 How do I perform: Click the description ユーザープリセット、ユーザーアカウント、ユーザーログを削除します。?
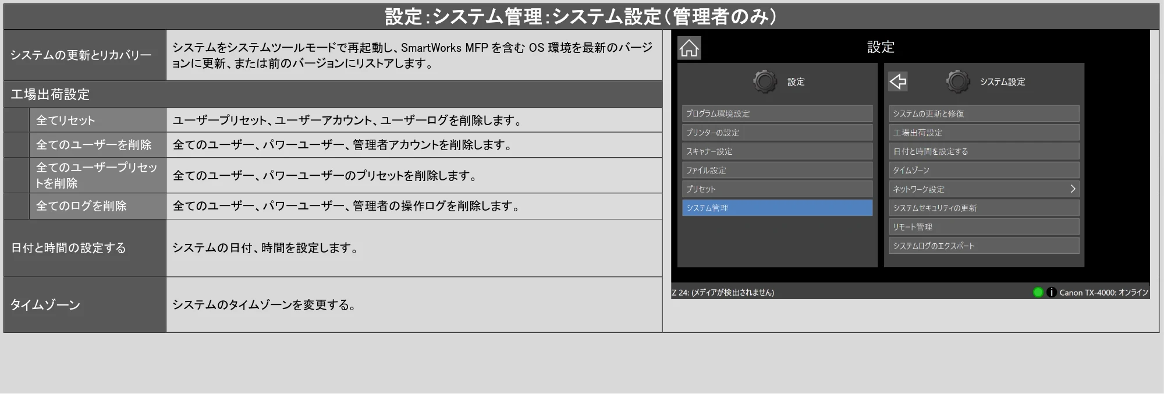tap(348, 120)
